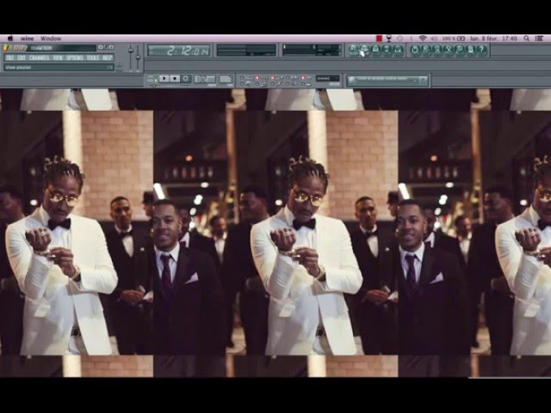
Task: Click the Wi-Fi status icon
Action: 423,38
